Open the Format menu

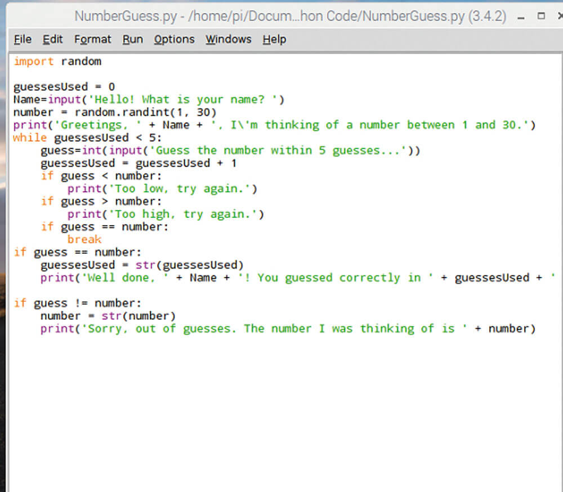tap(92, 39)
